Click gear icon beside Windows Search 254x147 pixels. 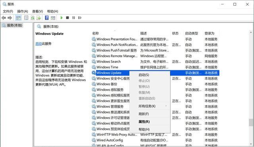(94, 62)
